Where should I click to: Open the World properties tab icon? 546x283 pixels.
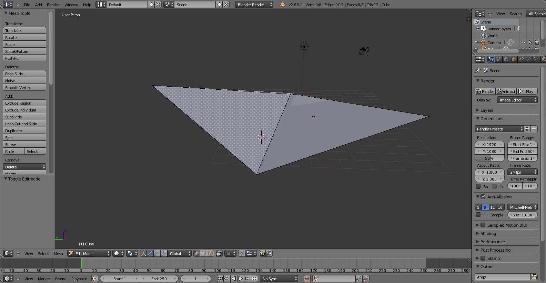coord(506,59)
